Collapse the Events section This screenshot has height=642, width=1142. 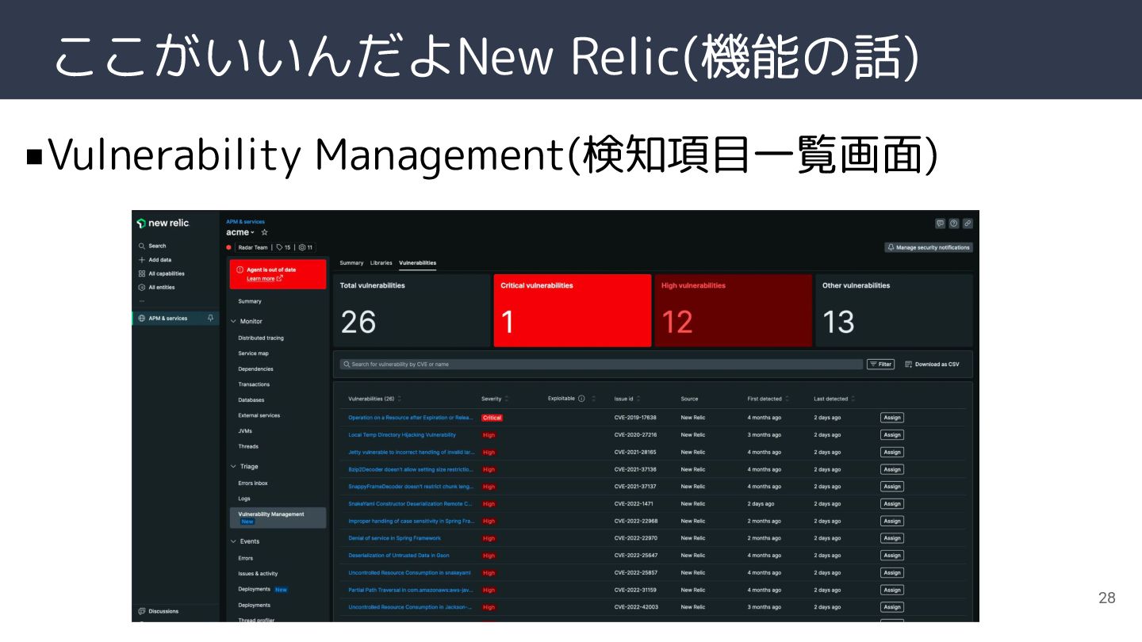click(x=245, y=541)
